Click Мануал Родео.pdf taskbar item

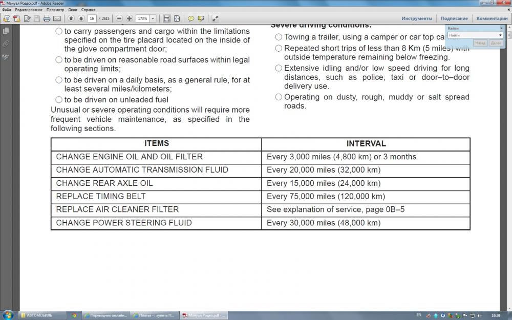tap(203, 315)
